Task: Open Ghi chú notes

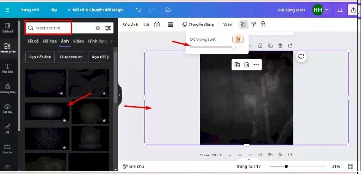Action: coord(134,167)
